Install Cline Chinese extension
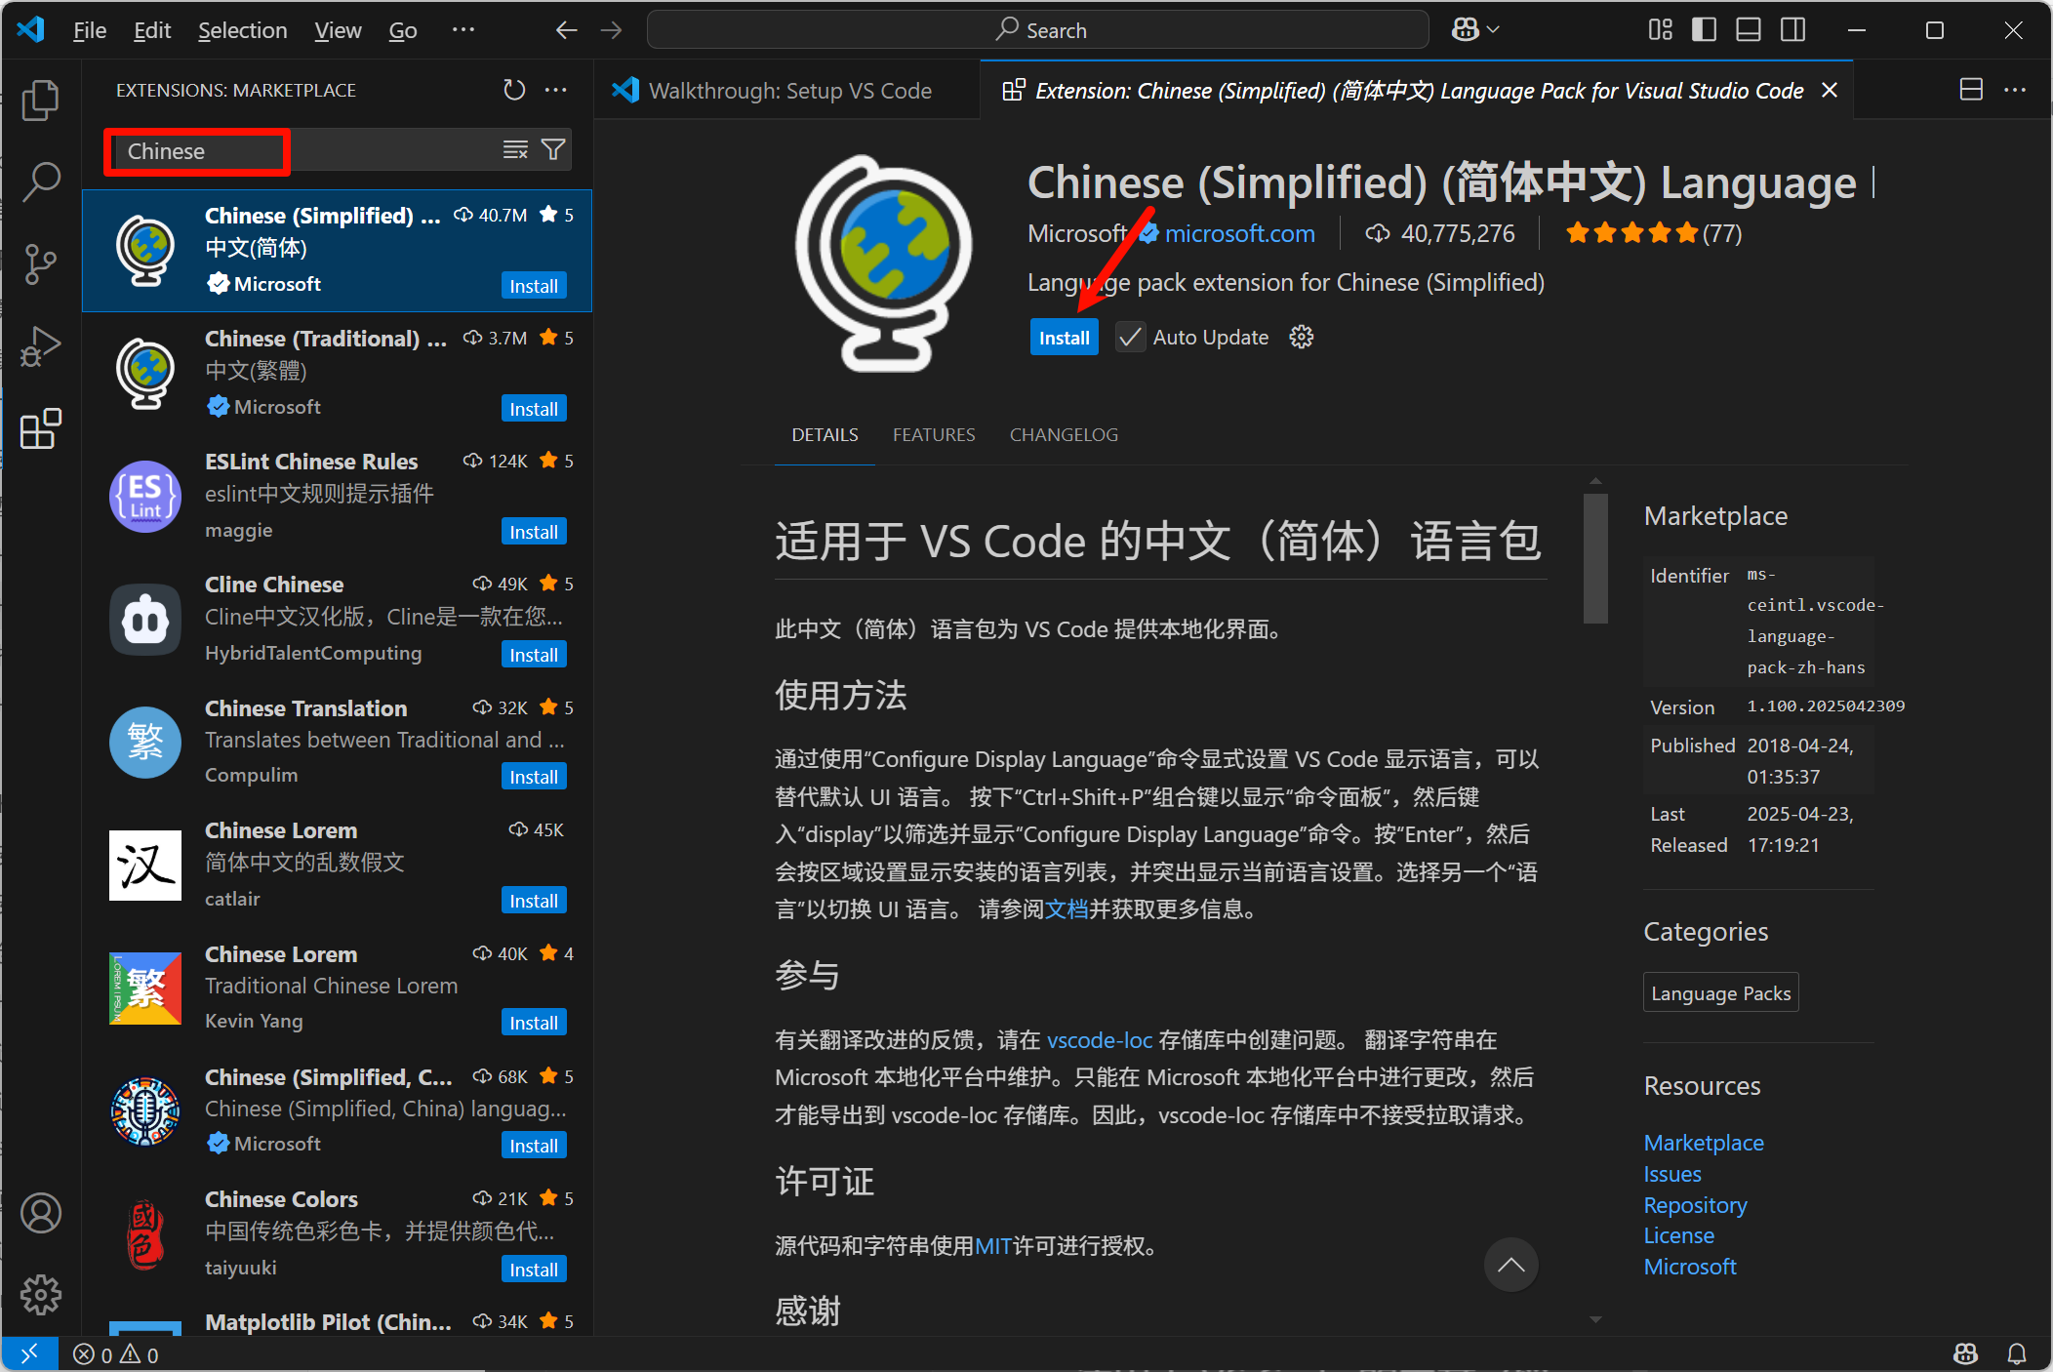 [534, 655]
